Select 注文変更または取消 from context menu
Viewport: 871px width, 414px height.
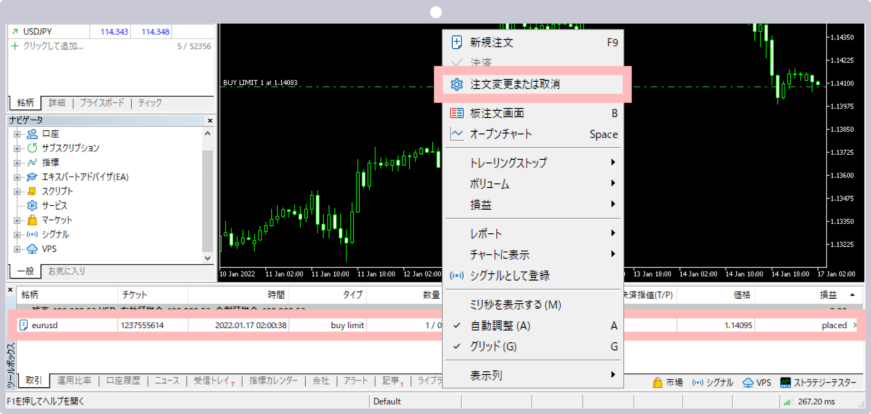tap(533, 84)
